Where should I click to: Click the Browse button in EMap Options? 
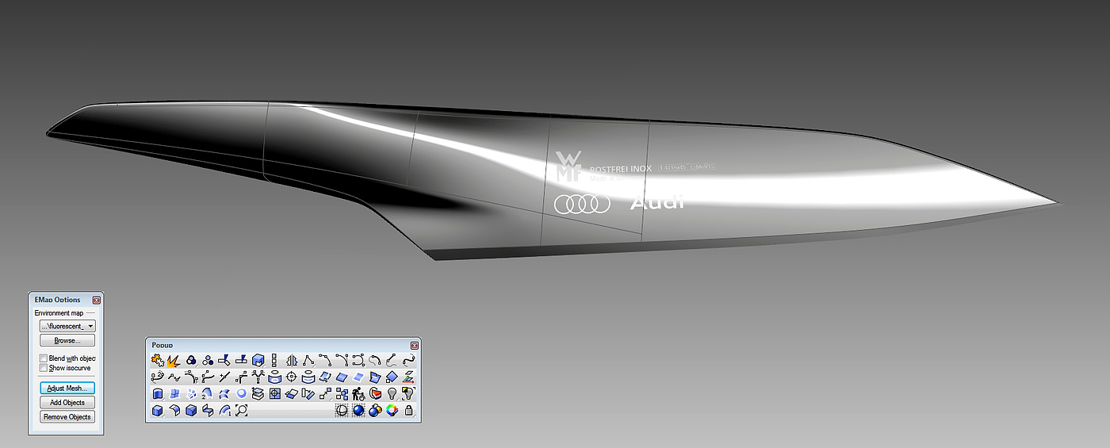(x=67, y=340)
